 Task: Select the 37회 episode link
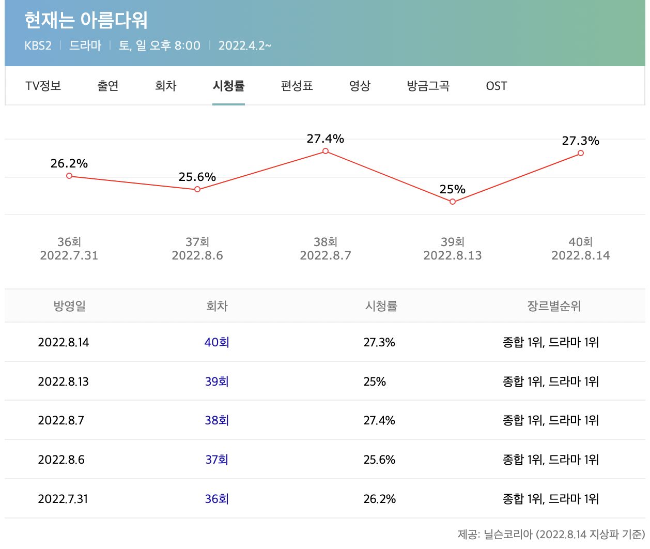click(x=216, y=459)
